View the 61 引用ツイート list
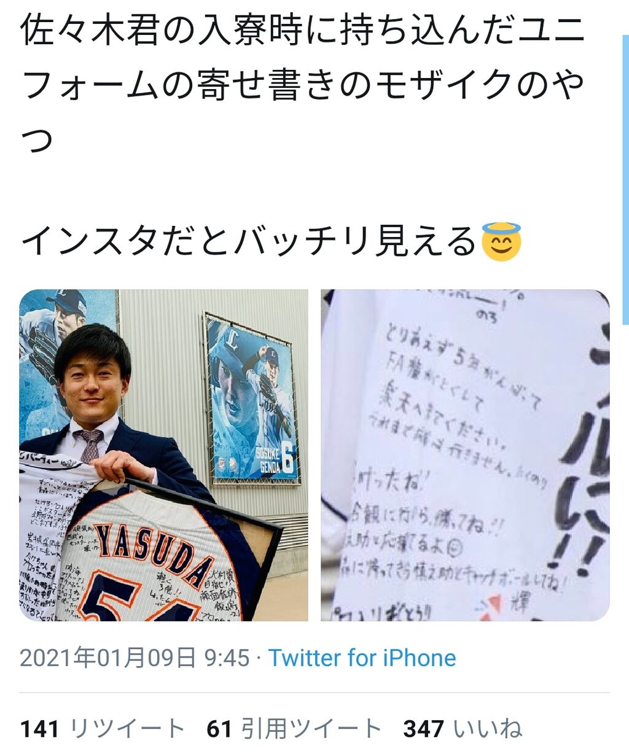629x754 pixels. [294, 729]
